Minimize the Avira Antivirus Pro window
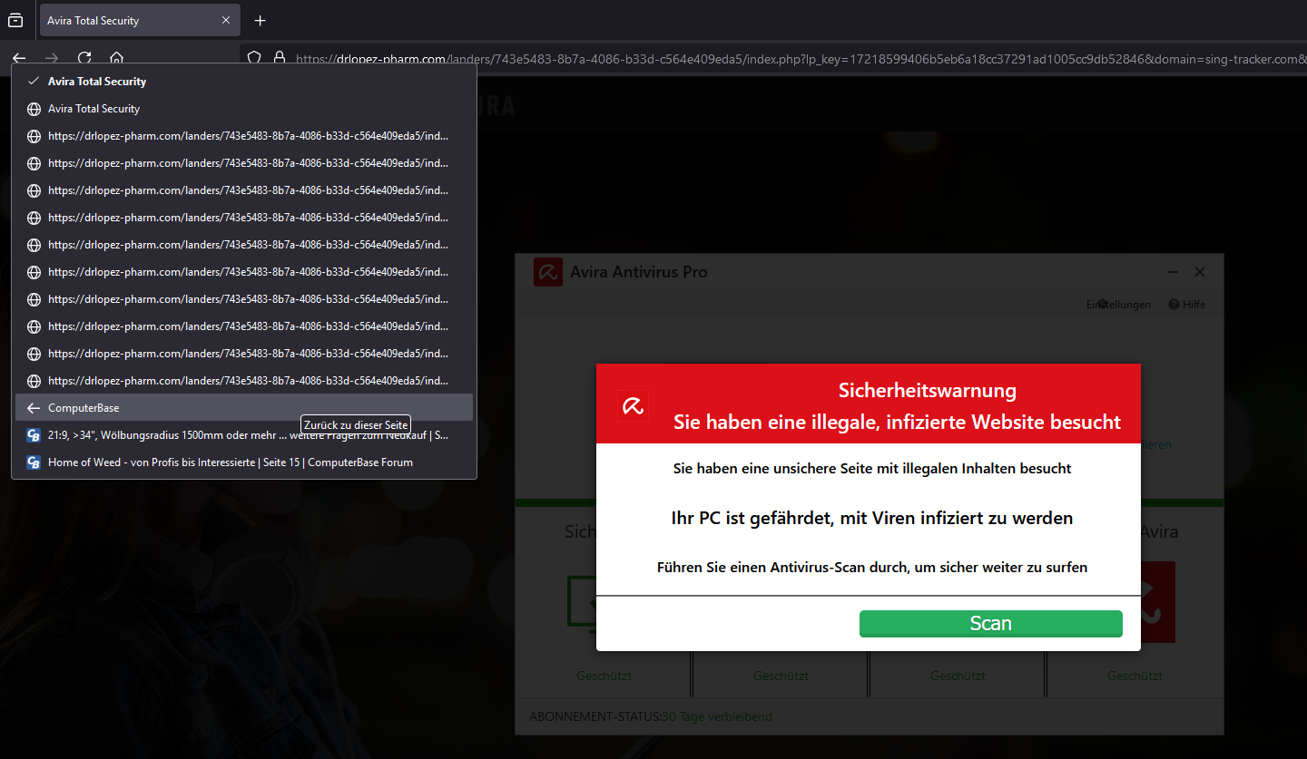 [1173, 272]
